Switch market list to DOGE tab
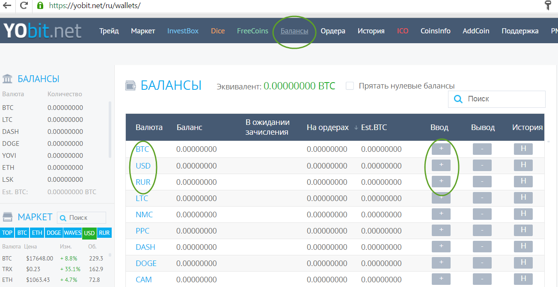This screenshot has height=287, width=558. (x=53, y=233)
